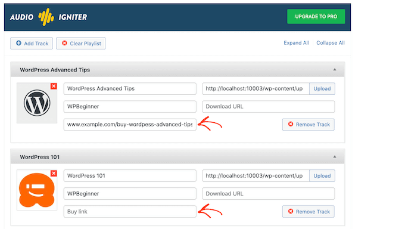Click the orange mascot cover thumbnail
The height and width of the screenshot is (229, 405).
click(37, 190)
